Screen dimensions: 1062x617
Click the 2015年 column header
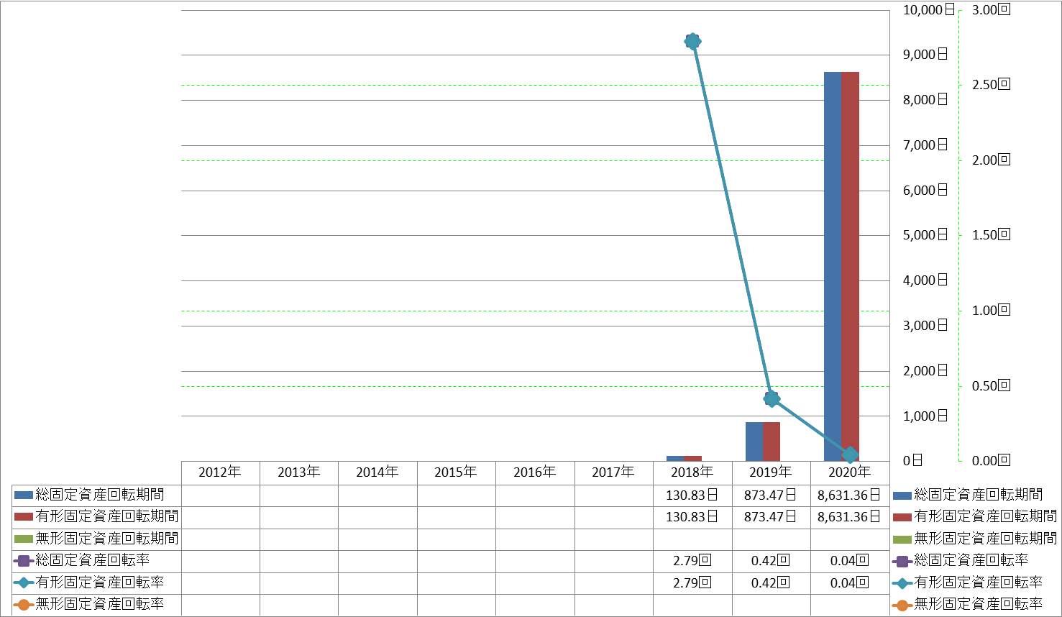(x=456, y=472)
